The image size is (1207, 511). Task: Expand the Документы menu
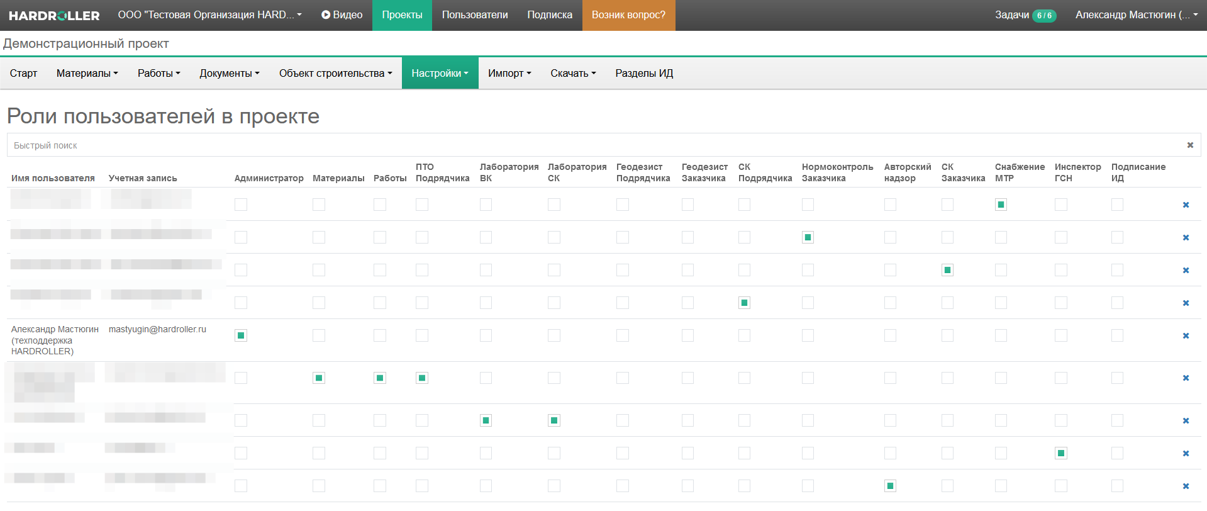point(230,73)
